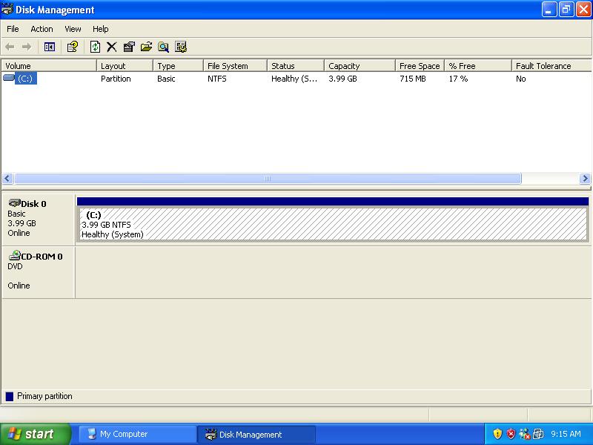Select the CD-ROM 0 label panel
The height and width of the screenshot is (445, 593).
pyautogui.click(x=39, y=272)
